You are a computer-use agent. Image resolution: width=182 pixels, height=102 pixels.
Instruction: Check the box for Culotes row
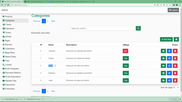click(33, 58)
